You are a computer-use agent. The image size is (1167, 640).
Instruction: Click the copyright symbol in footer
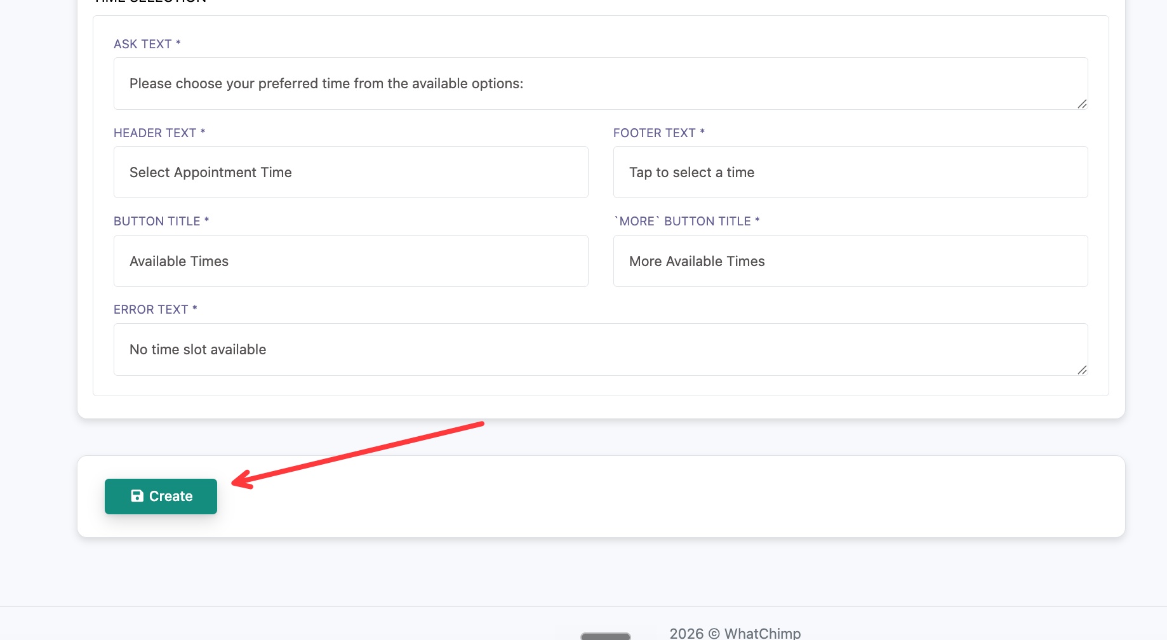pos(714,634)
